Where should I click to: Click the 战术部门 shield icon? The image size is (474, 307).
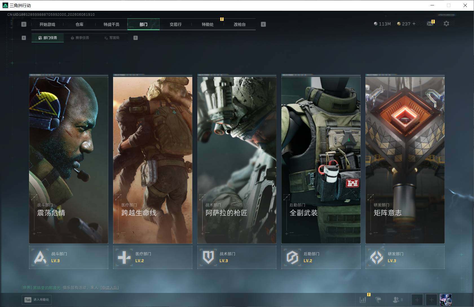tap(208, 257)
